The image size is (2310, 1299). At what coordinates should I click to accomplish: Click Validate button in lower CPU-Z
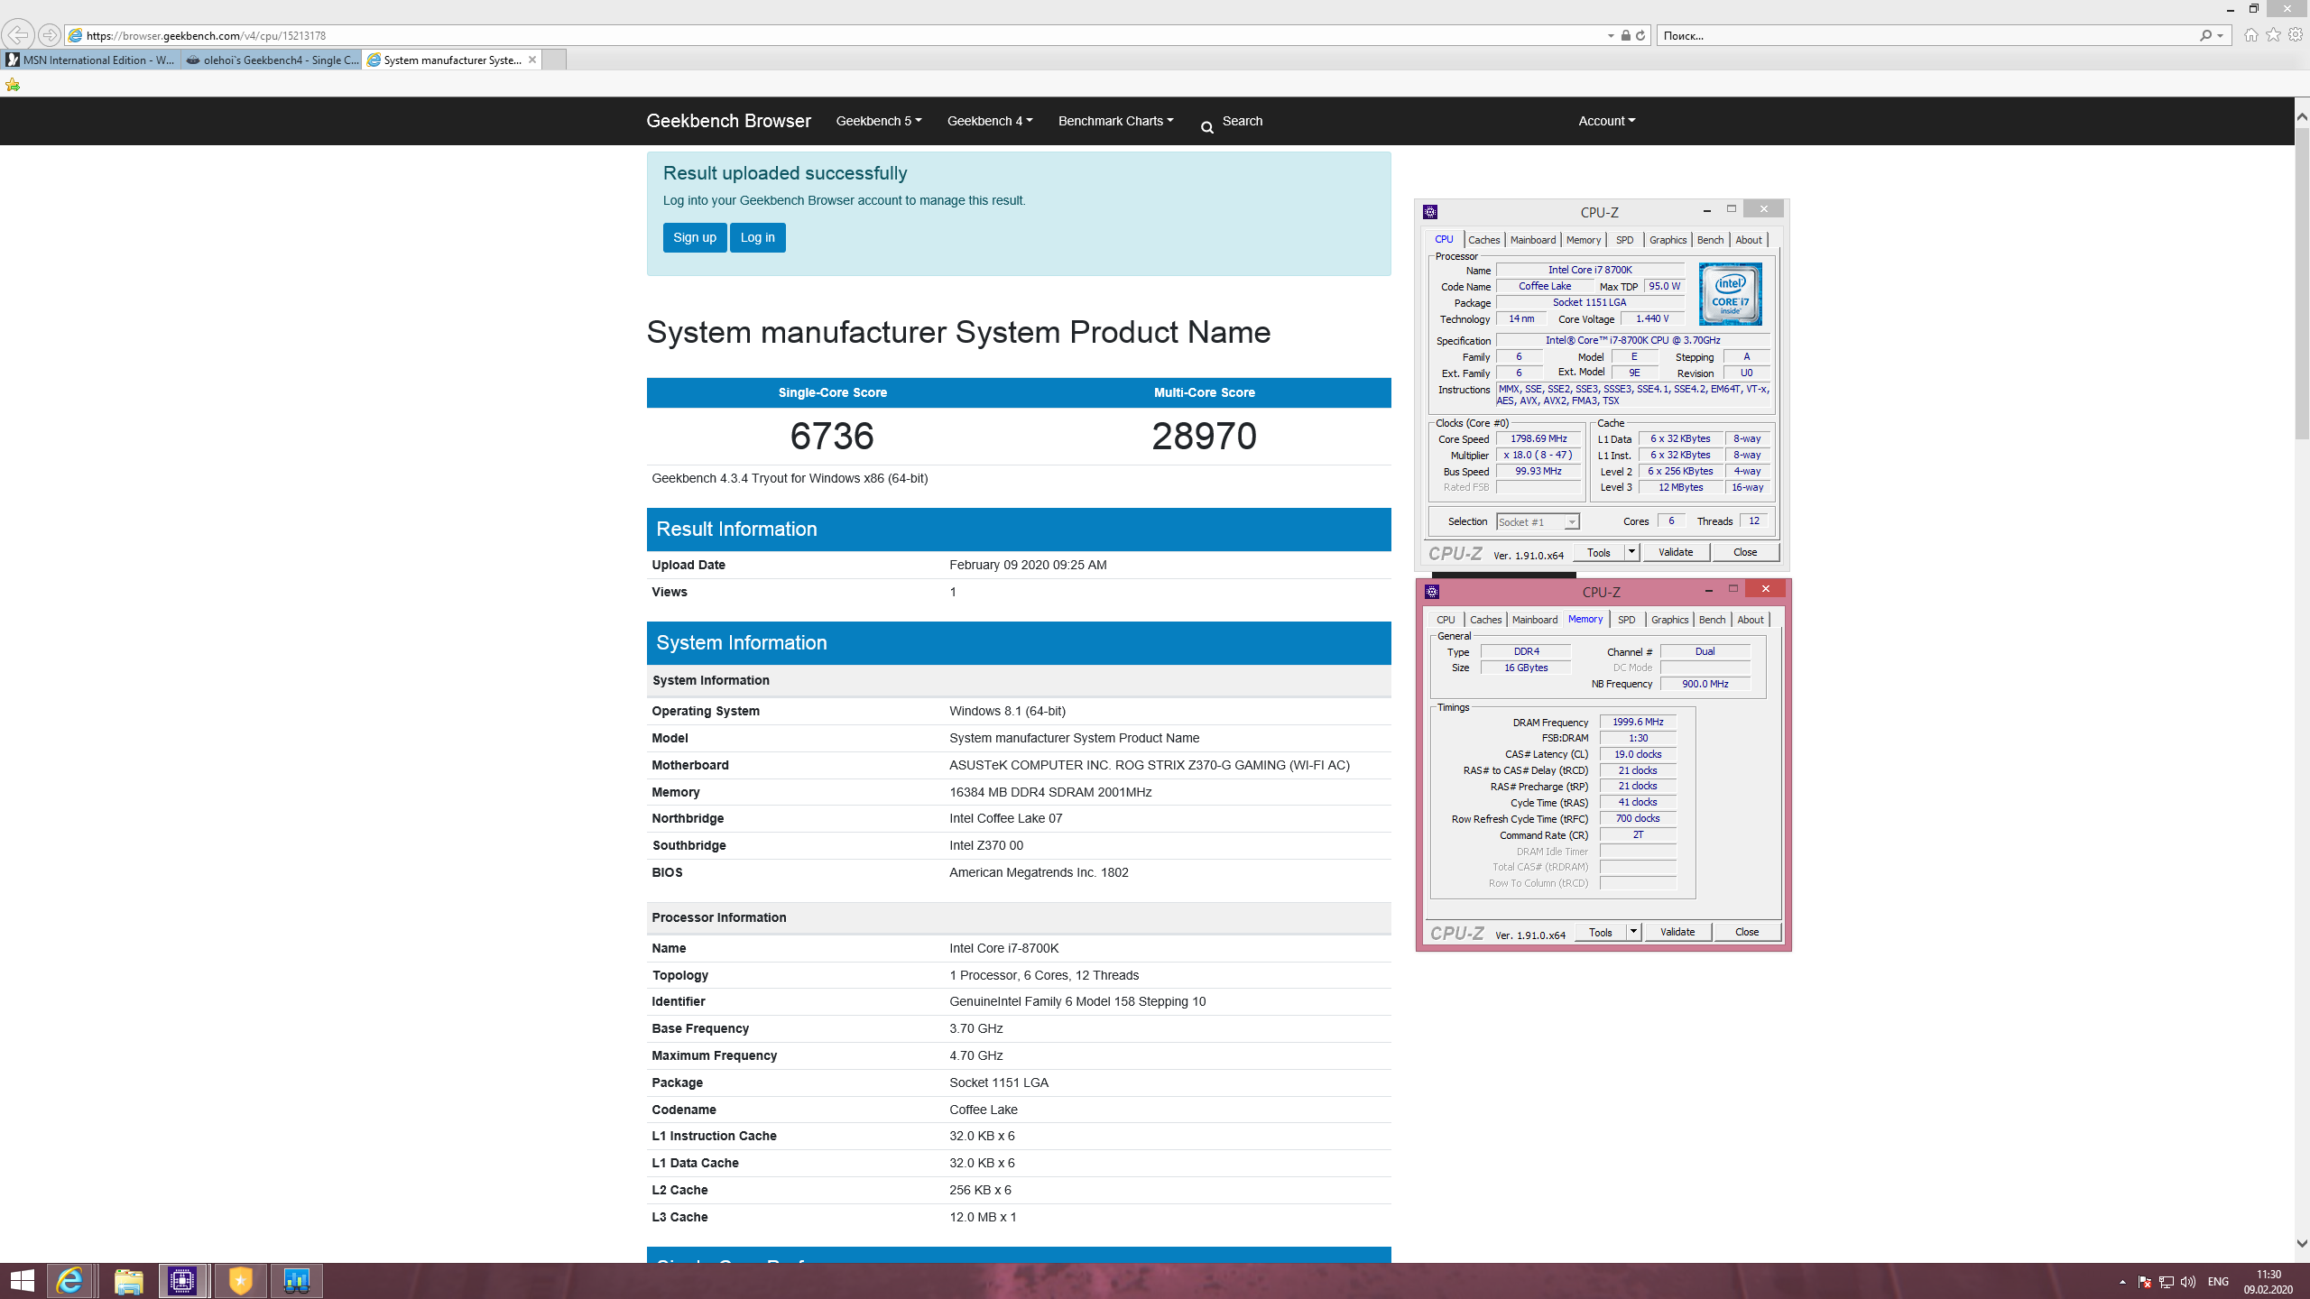pos(1677,932)
